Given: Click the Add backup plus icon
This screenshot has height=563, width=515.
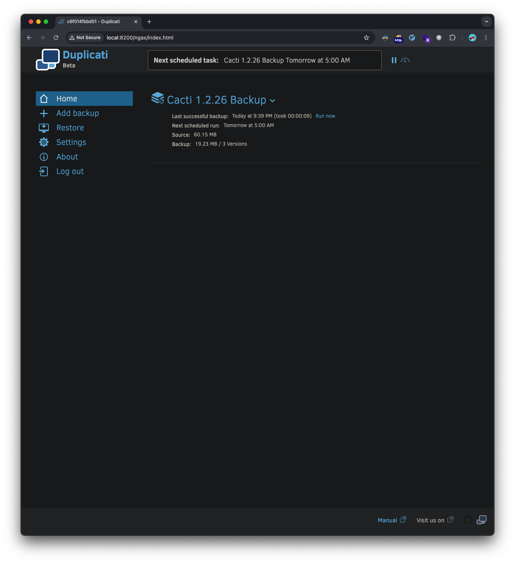Looking at the screenshot, I should tap(44, 113).
